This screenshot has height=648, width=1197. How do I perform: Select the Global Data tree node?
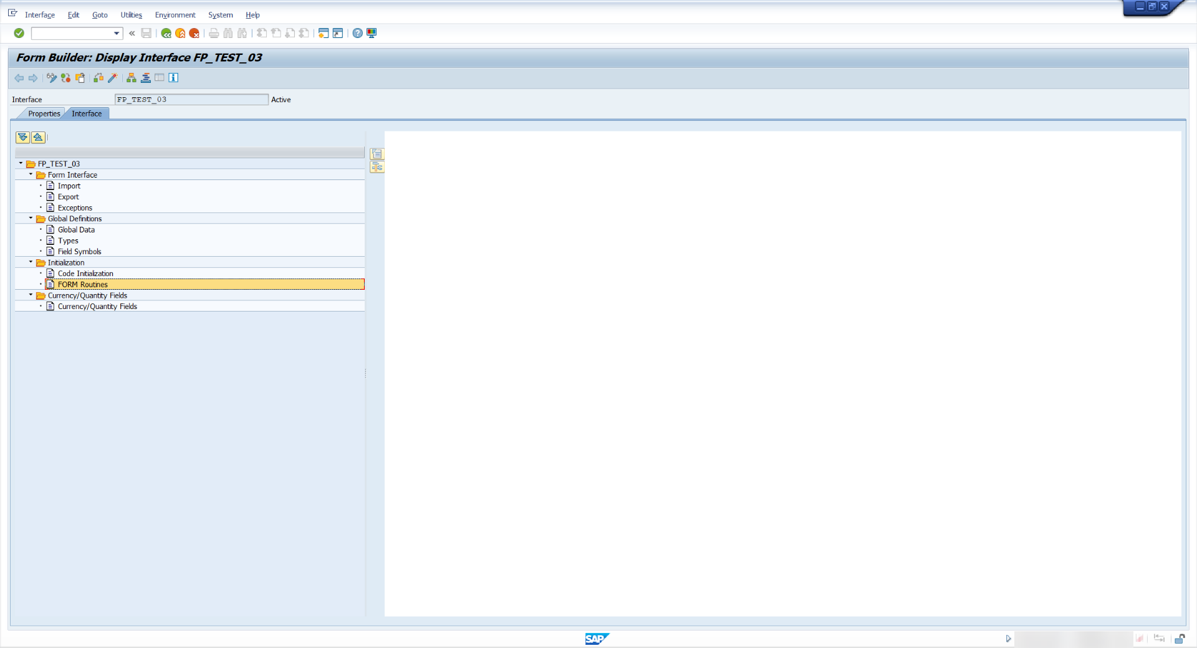tap(76, 230)
